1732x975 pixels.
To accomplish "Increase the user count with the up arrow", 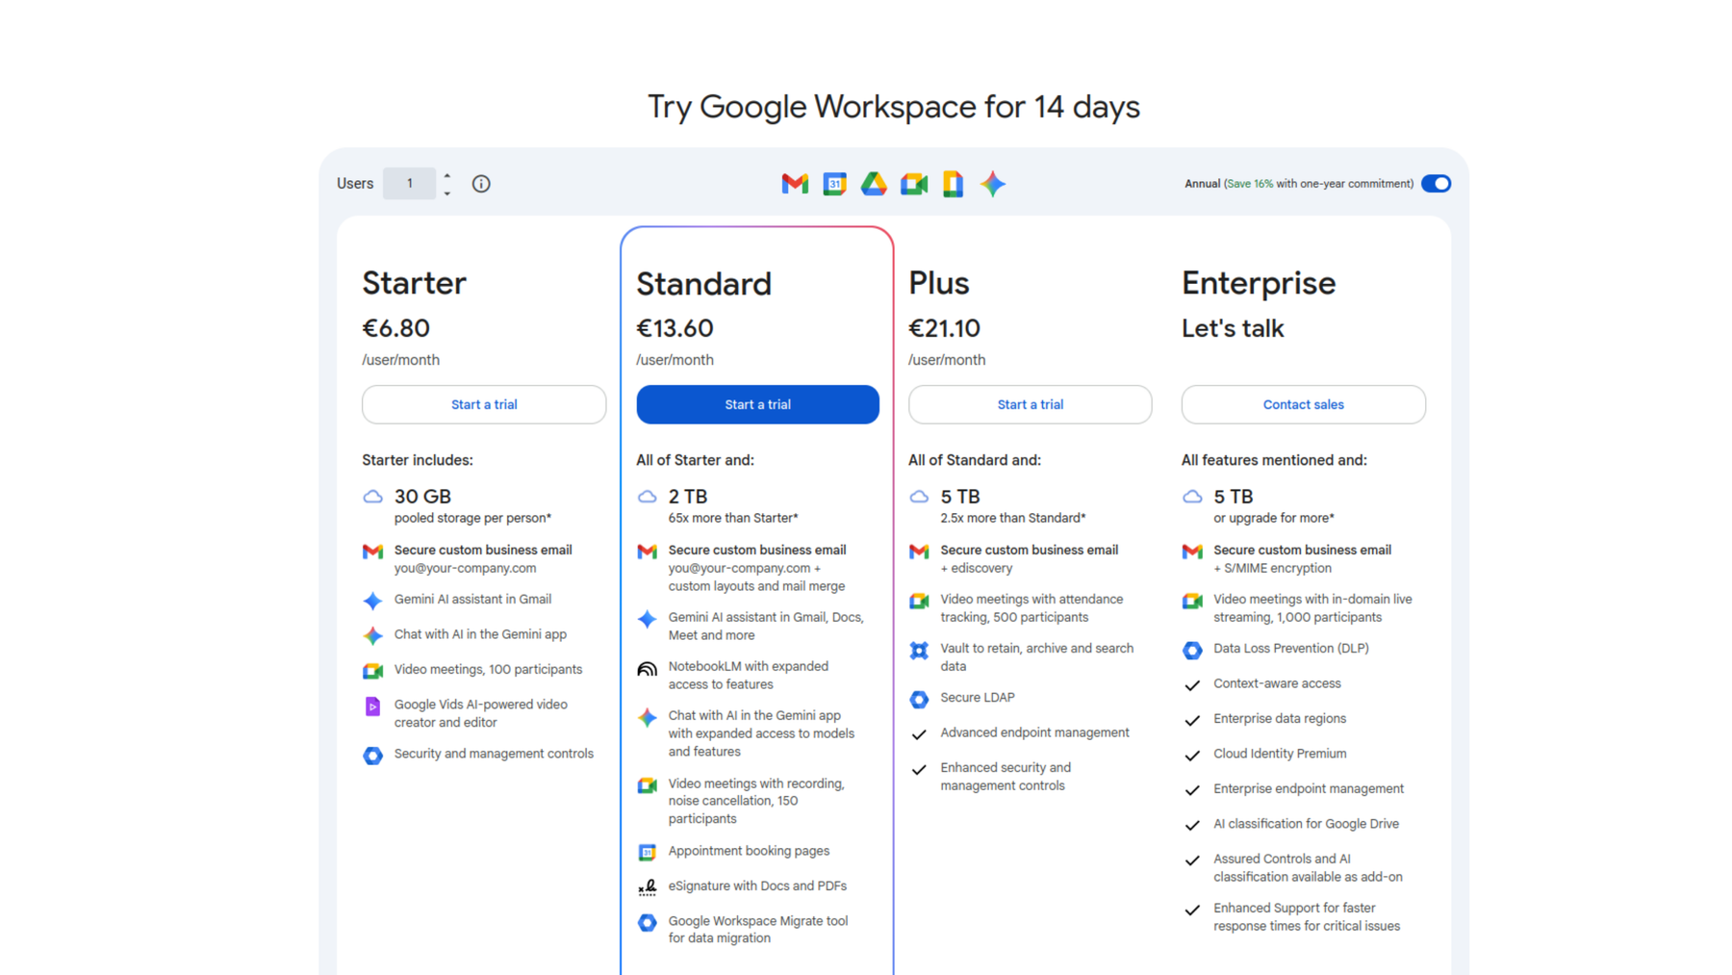I will coord(446,175).
